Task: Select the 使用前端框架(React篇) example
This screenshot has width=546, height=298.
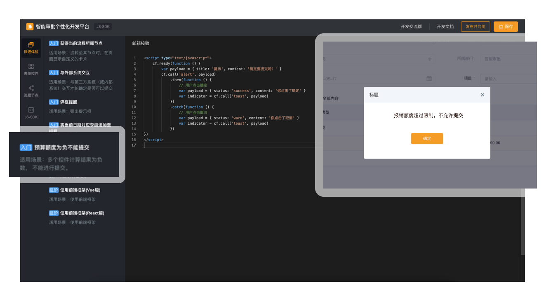Action: [82, 213]
